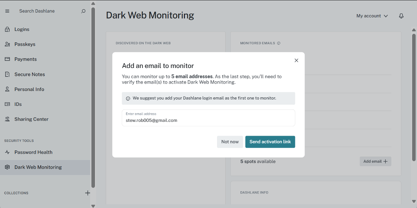Image resolution: width=417 pixels, height=208 pixels.
Task: Click the Add email button
Action: (375, 161)
